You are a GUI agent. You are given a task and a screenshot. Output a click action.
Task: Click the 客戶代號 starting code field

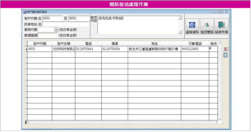point(52,18)
